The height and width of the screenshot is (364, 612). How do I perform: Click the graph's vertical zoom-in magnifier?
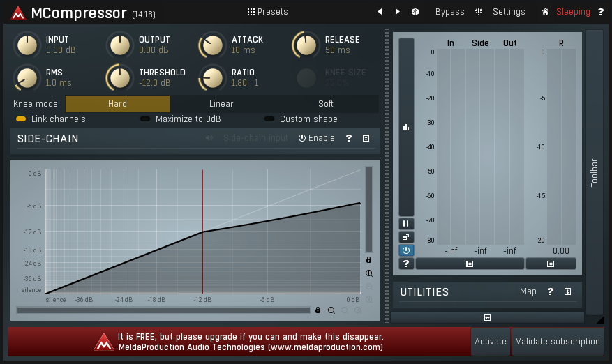click(369, 274)
